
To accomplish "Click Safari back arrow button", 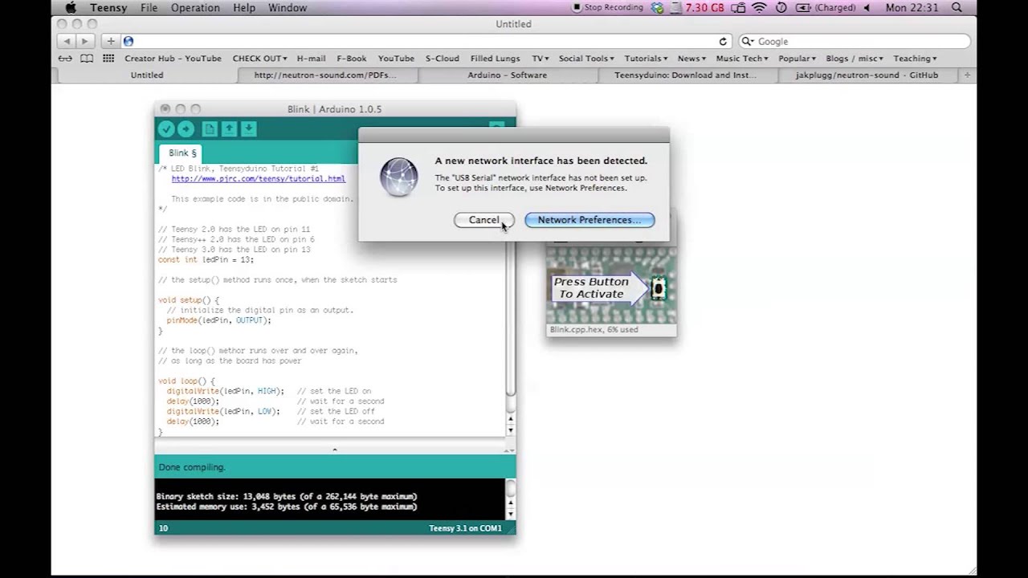I will point(67,41).
